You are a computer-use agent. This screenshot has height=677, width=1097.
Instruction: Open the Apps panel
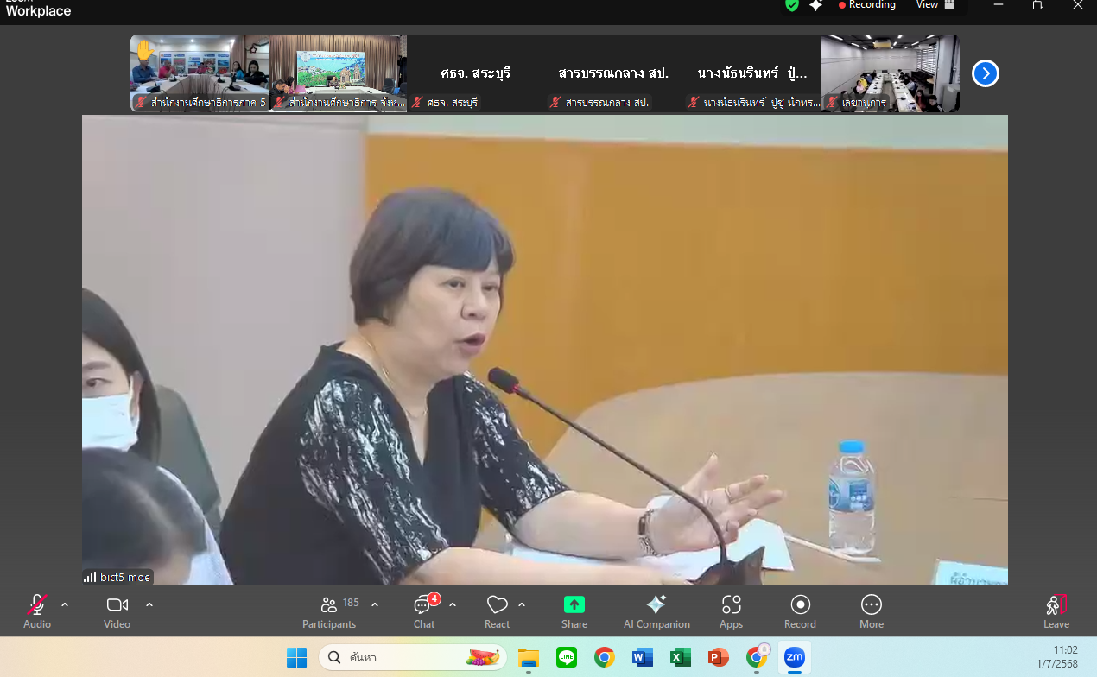(731, 611)
